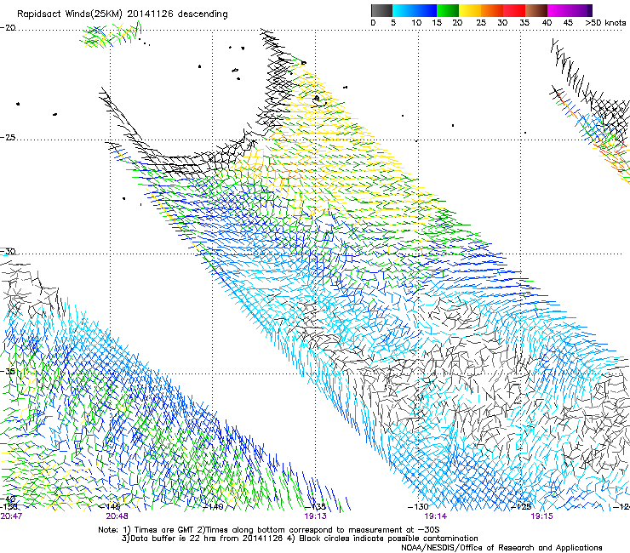The height and width of the screenshot is (553, 630).
Task: Click the '-25' latitude label
Action: (x=8, y=138)
